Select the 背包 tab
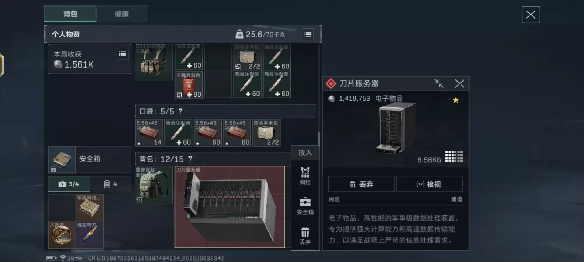The height and width of the screenshot is (262, 584). click(x=70, y=14)
